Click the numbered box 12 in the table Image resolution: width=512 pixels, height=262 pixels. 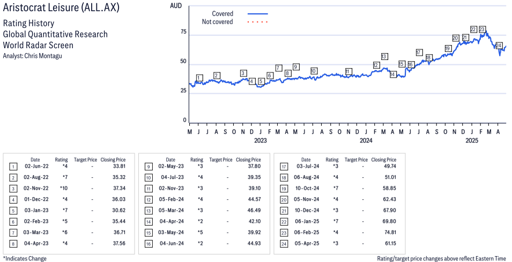click(149, 200)
